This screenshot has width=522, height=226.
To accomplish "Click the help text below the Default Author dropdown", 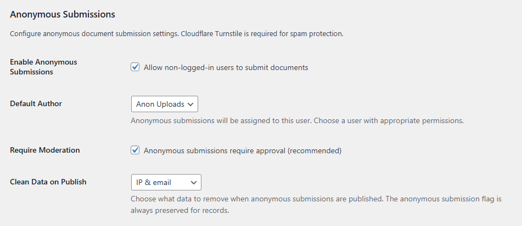I will [298, 121].
